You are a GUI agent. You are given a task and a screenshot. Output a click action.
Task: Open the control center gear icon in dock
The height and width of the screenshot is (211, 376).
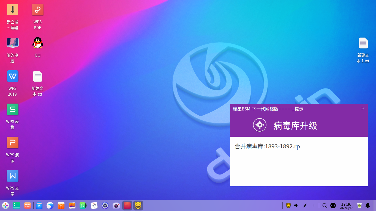pyautogui.click(x=105, y=206)
